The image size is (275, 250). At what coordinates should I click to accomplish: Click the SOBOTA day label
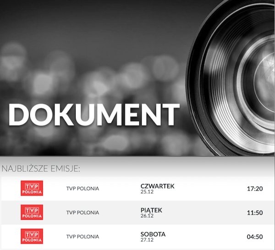[x=153, y=234]
